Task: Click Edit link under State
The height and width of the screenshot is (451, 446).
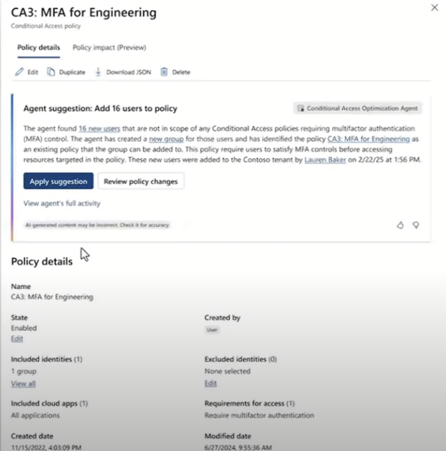Action: 17,338
